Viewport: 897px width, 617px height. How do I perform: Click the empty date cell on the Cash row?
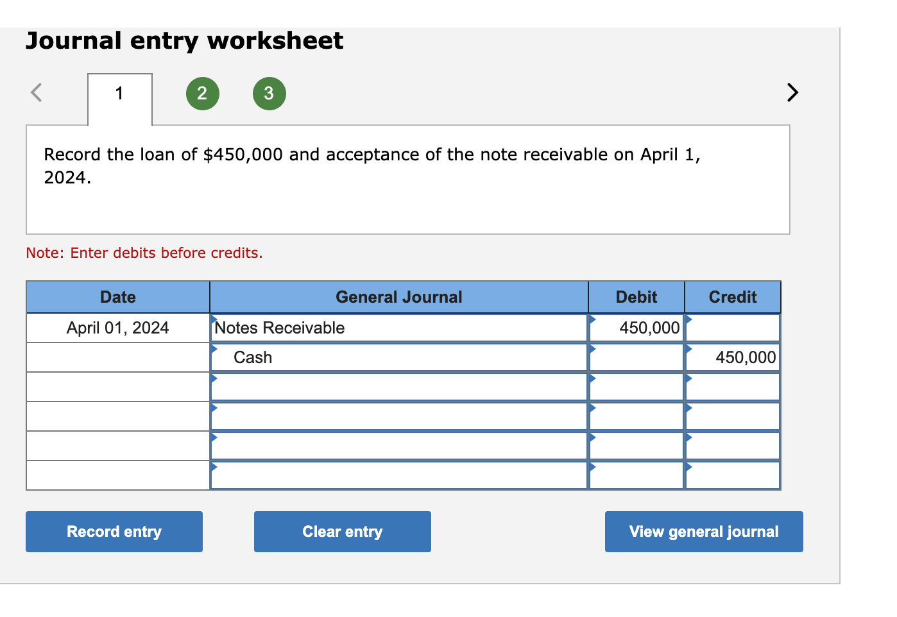[117, 357]
